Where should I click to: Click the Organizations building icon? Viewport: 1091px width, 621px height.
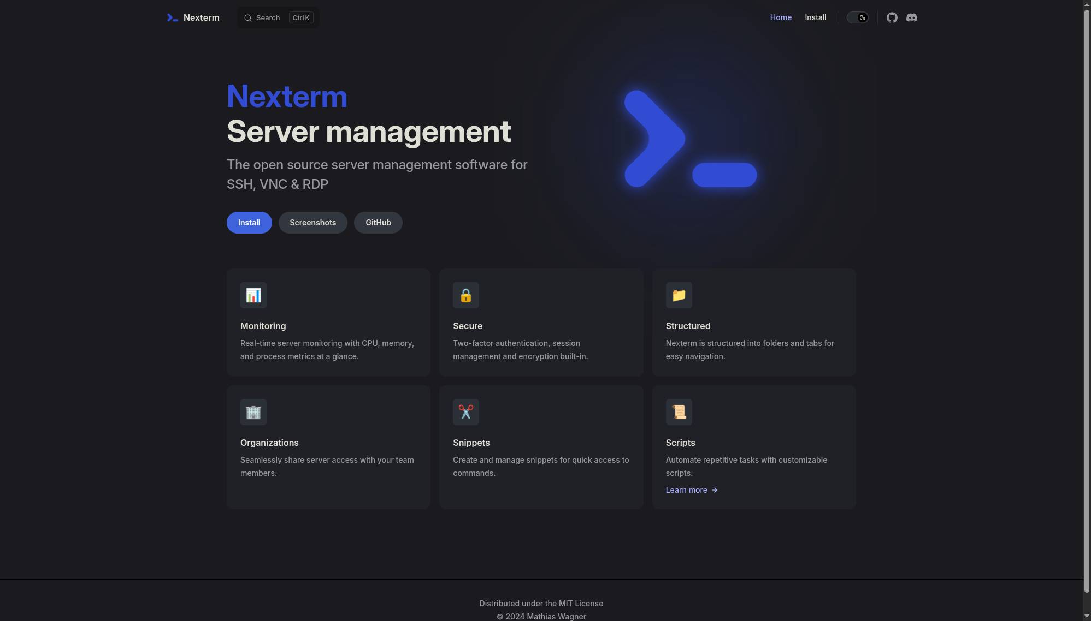[x=253, y=412]
